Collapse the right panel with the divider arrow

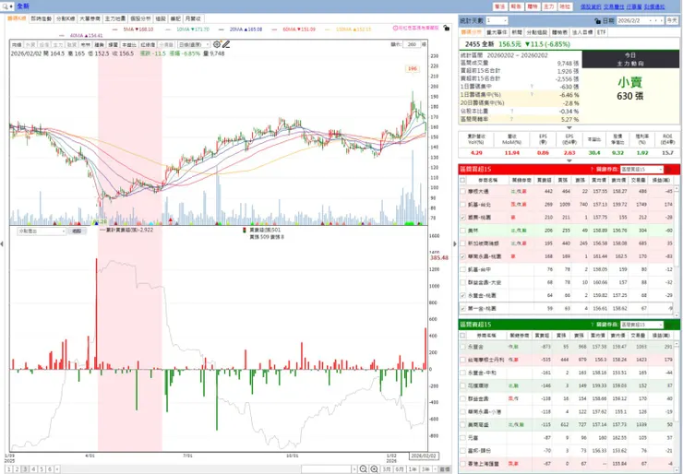455,244
